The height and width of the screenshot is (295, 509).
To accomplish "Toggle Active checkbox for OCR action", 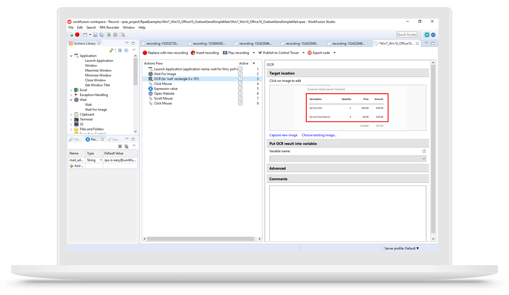I will click(241, 79).
